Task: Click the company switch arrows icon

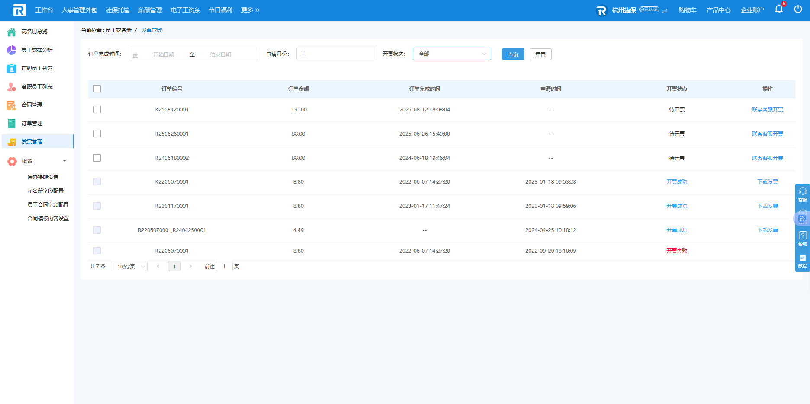Action: click(665, 10)
